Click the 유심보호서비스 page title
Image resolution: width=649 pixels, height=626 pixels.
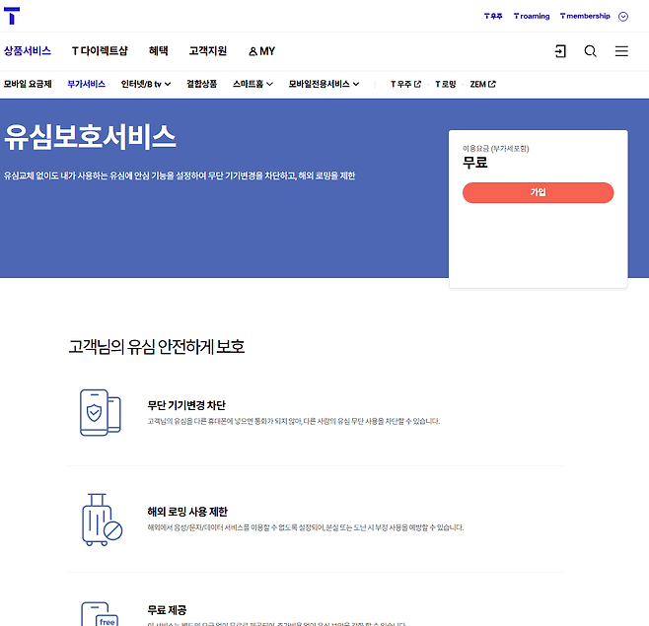[x=90, y=137]
